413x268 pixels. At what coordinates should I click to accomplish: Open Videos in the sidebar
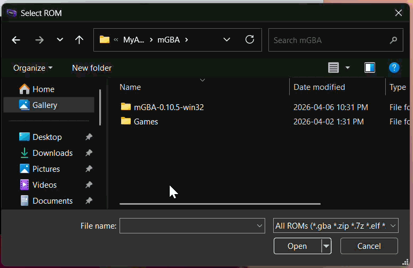coord(44,185)
